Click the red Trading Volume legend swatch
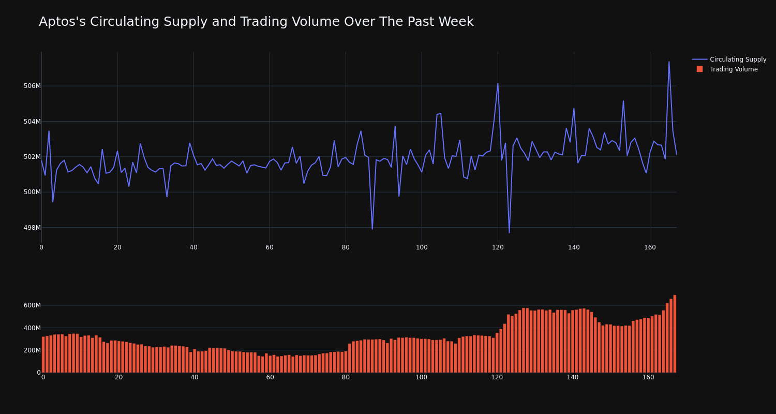 point(699,69)
